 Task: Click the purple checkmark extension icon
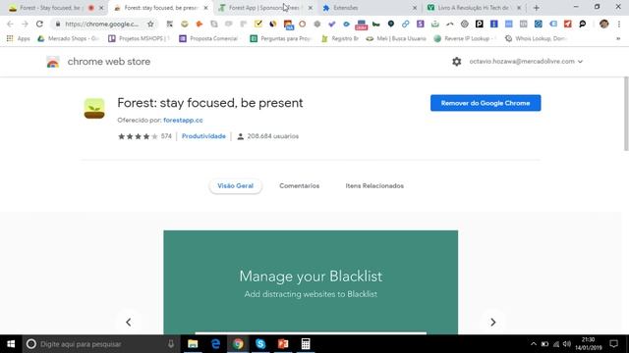click(x=331, y=24)
